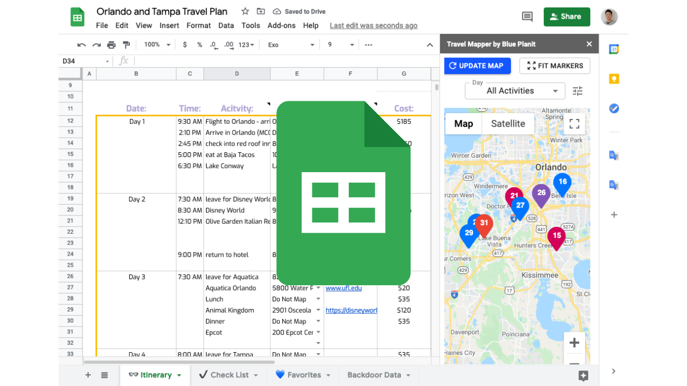Click the Redo arrow in toolbar

(97, 45)
